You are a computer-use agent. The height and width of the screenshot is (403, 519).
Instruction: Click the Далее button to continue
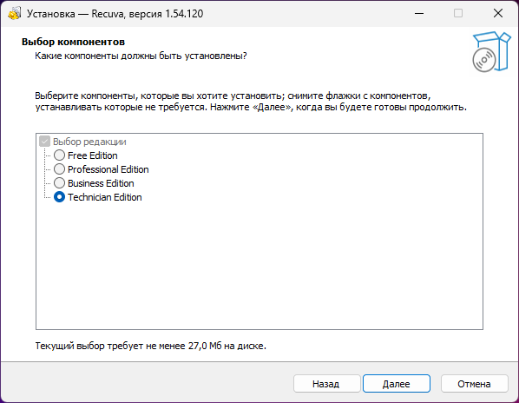pos(397,384)
